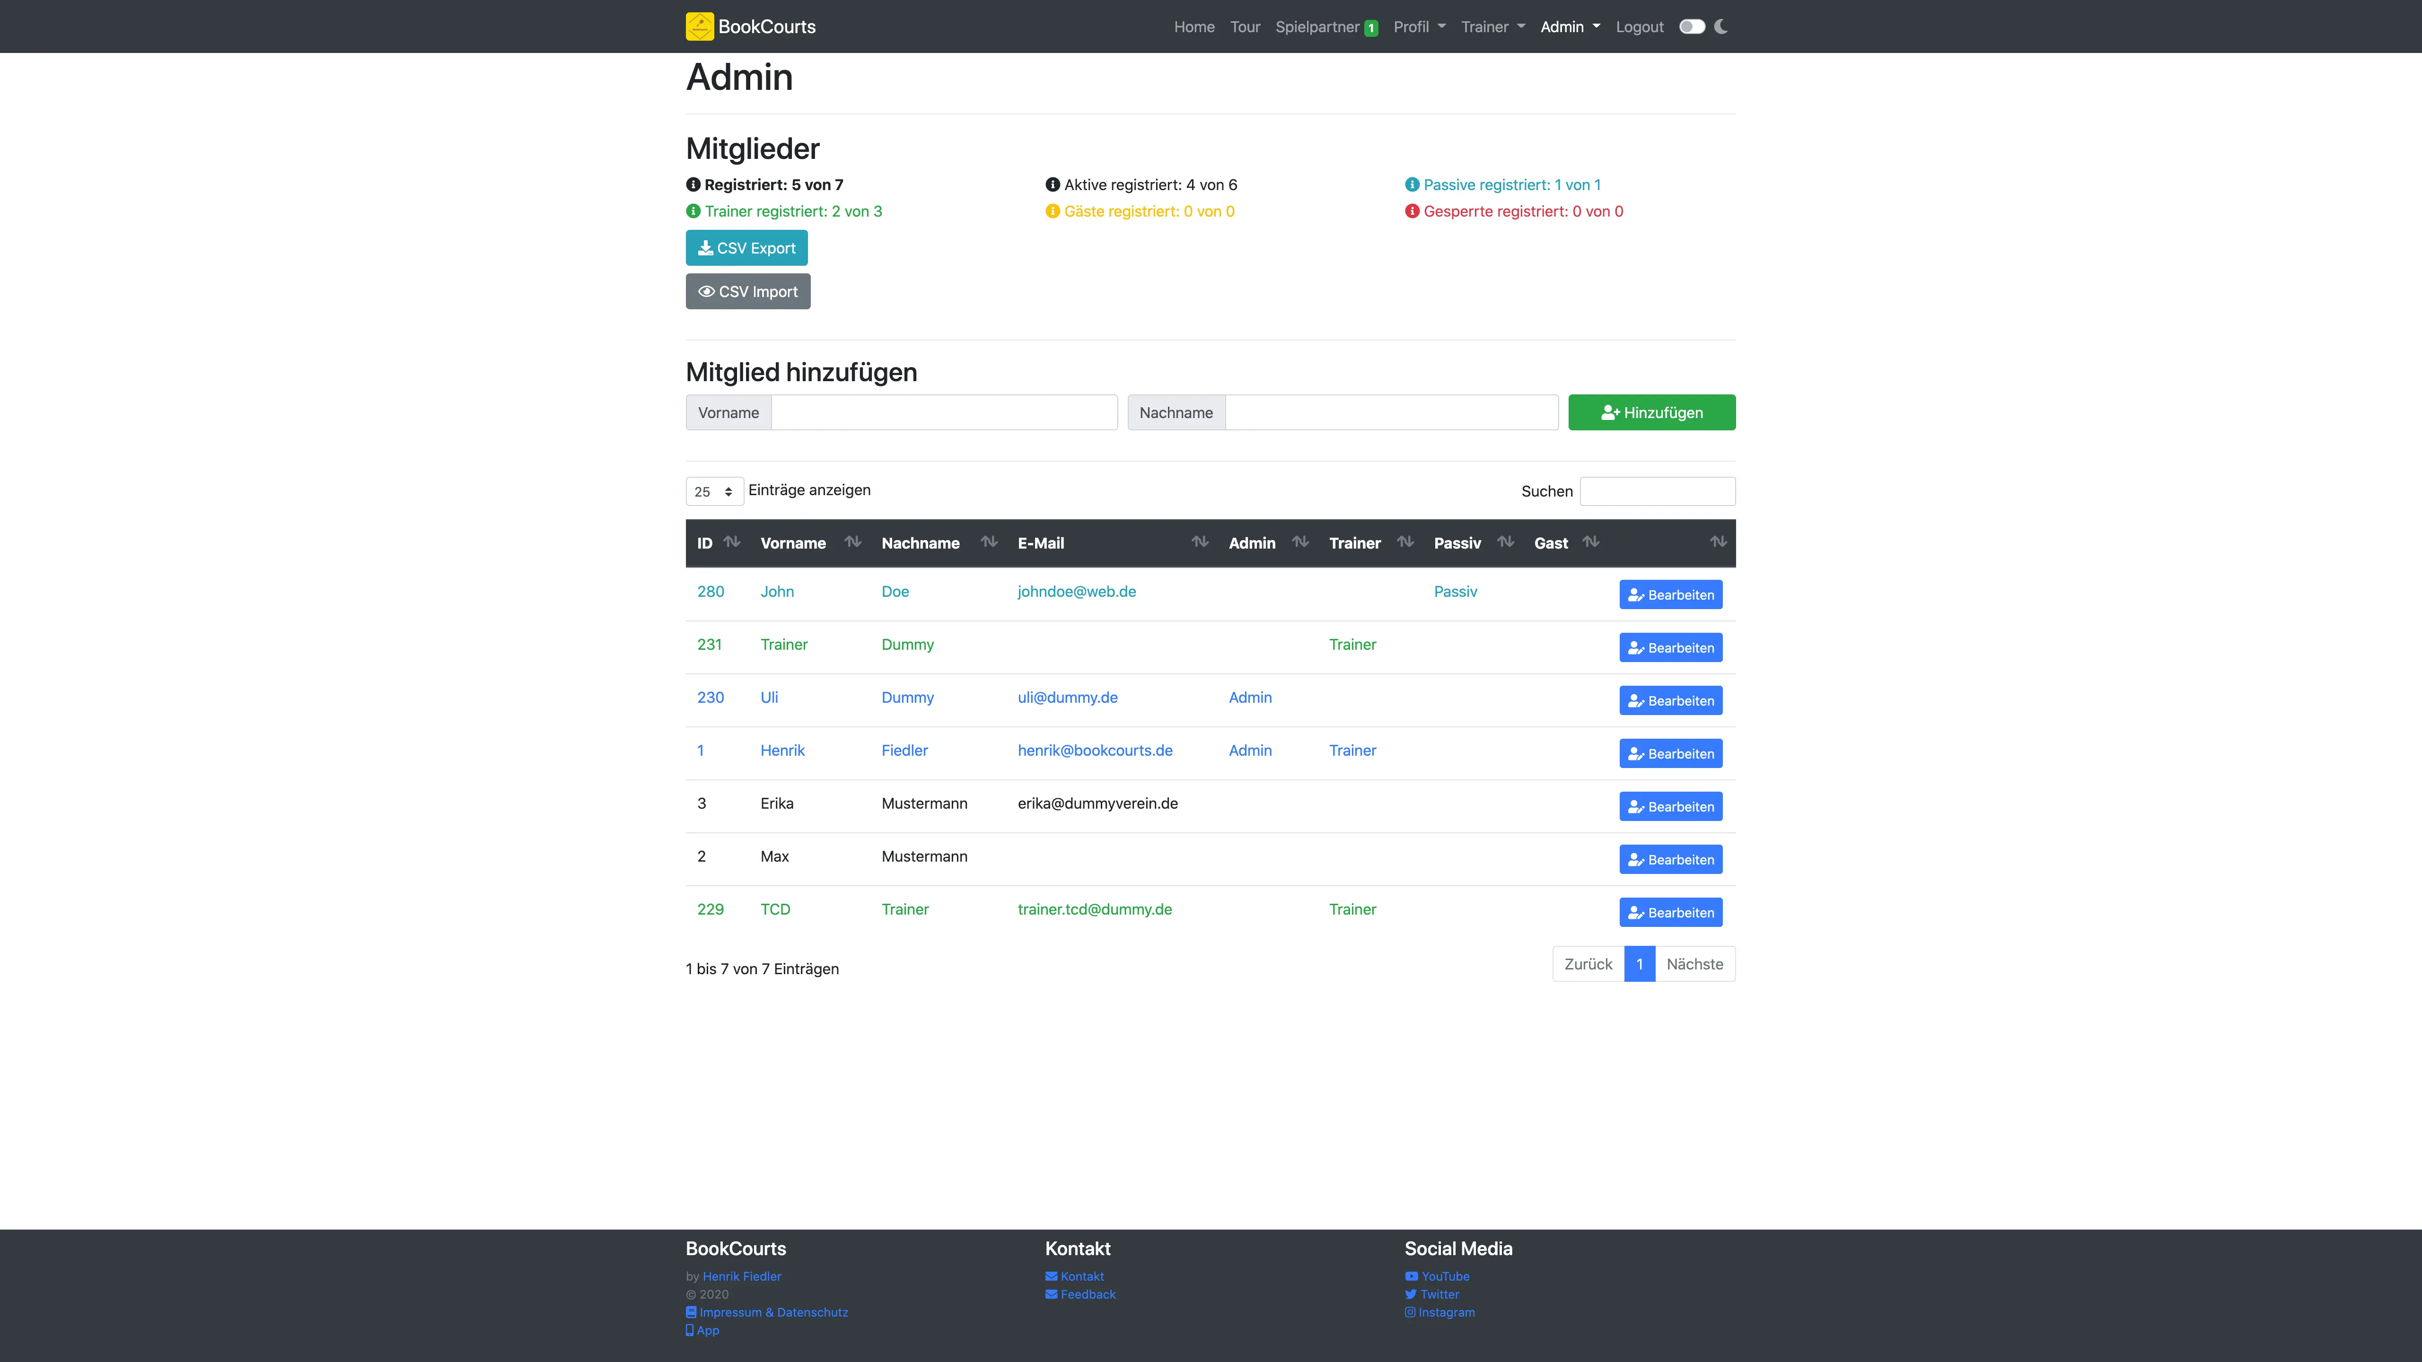This screenshot has height=1362, width=2422.
Task: Toggle the dark mode switch
Action: pyautogui.click(x=1692, y=26)
